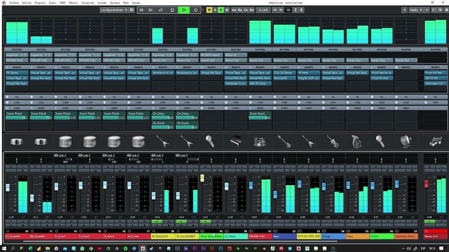The width and height of the screenshot is (449, 252).
Task: Open the Proyecto menu
Action: pos(40,3)
